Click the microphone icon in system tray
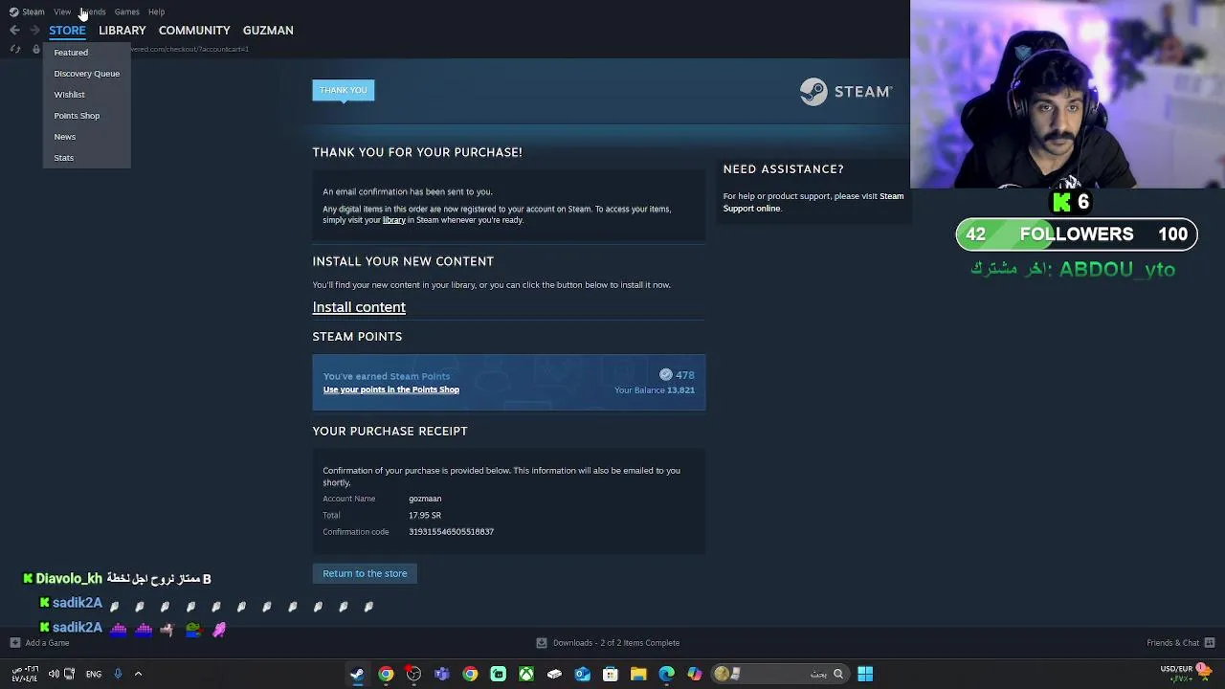 (x=118, y=674)
